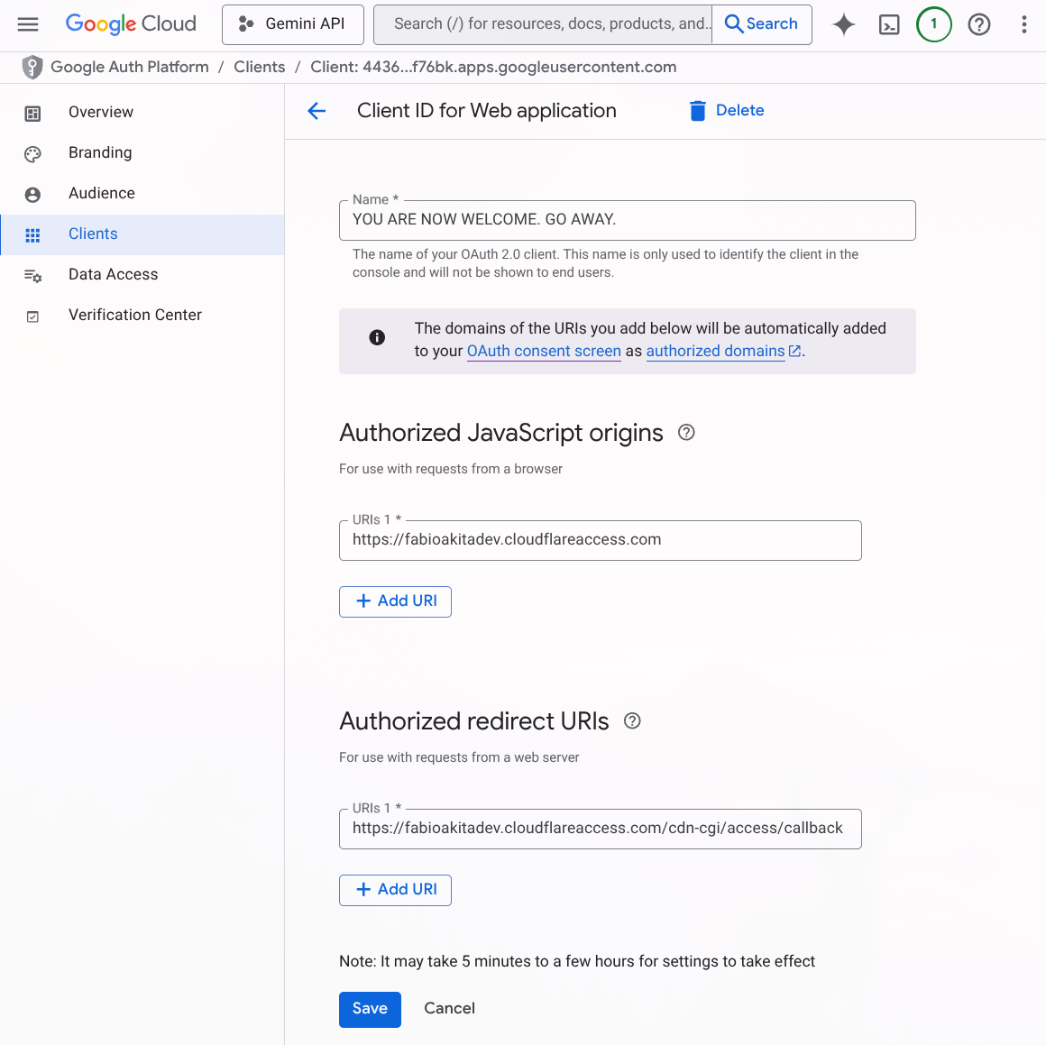
Task: Edit the redirect URIs 1 field
Action: (x=601, y=829)
